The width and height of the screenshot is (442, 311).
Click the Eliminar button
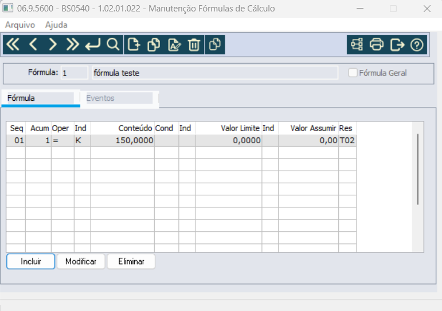131,261
